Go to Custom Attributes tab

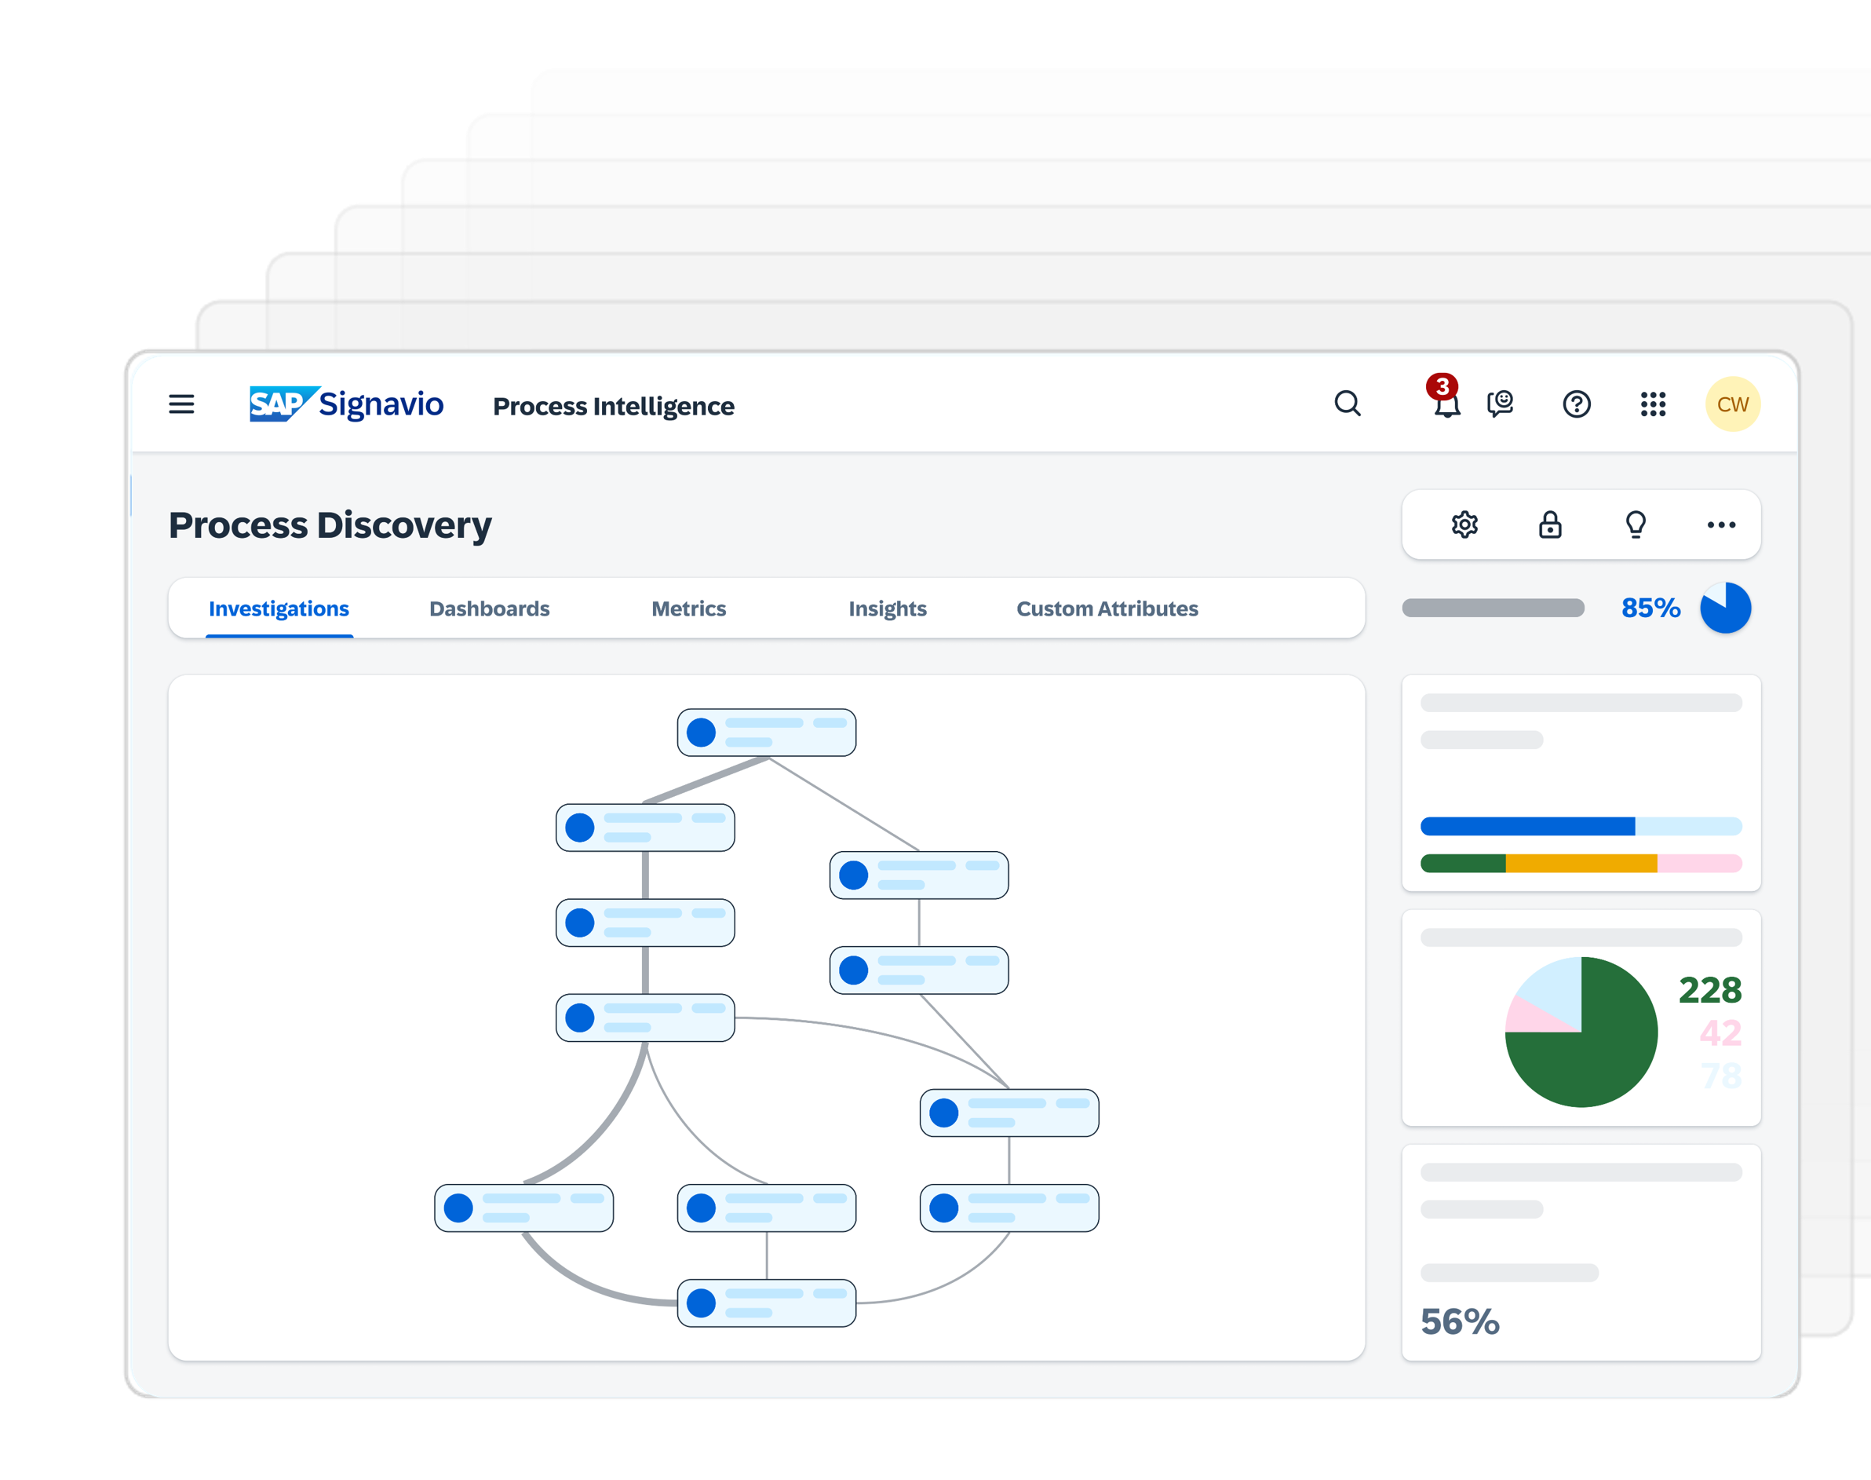(x=1107, y=608)
